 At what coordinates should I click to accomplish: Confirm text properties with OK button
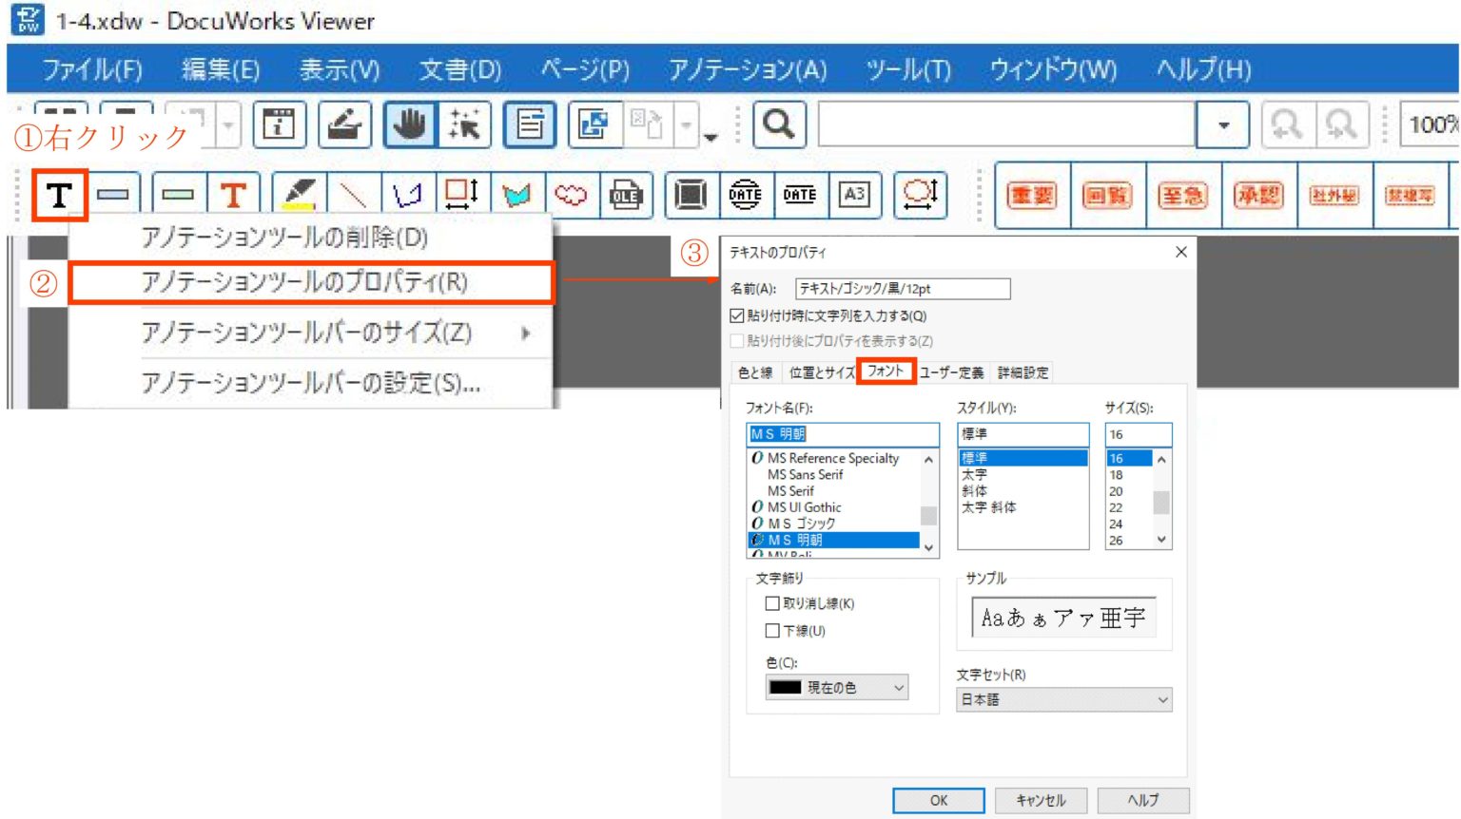coord(938,801)
